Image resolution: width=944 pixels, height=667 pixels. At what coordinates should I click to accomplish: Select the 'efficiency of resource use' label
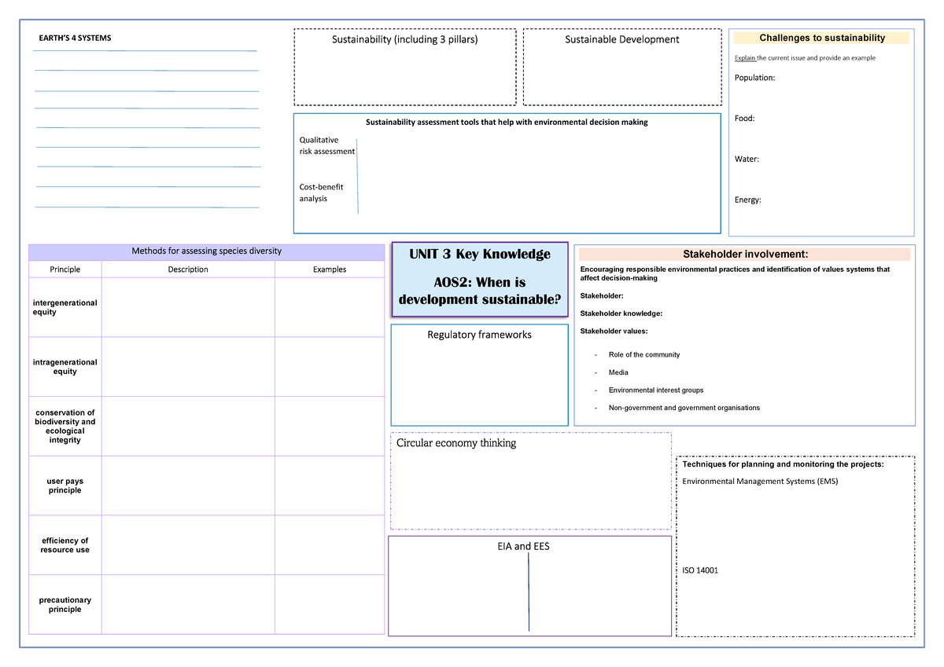(x=65, y=545)
